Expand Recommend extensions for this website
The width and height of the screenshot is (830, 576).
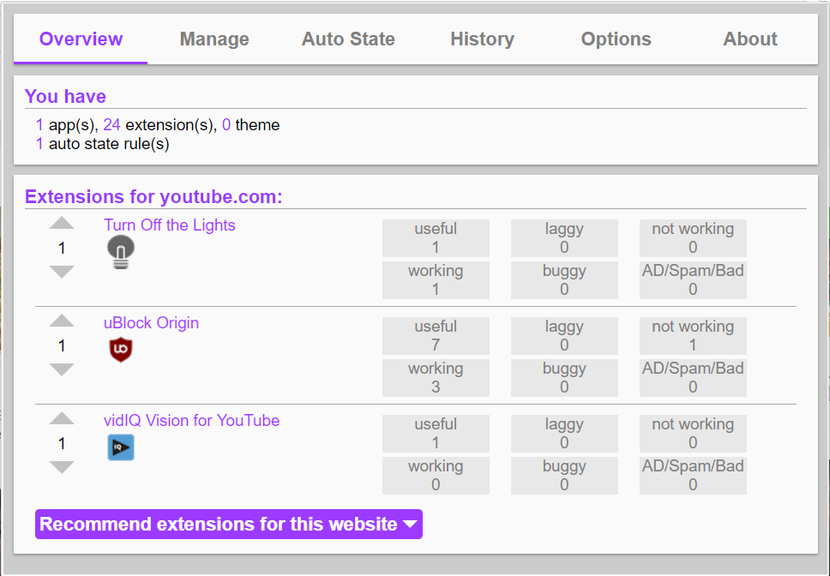[229, 525]
